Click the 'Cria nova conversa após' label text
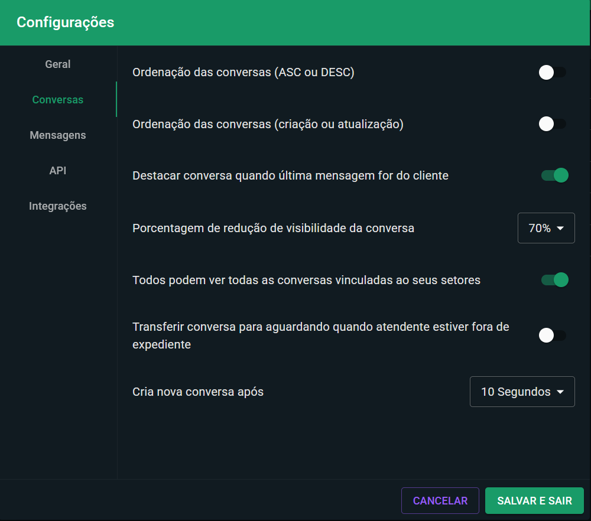591x521 pixels. pyautogui.click(x=198, y=392)
